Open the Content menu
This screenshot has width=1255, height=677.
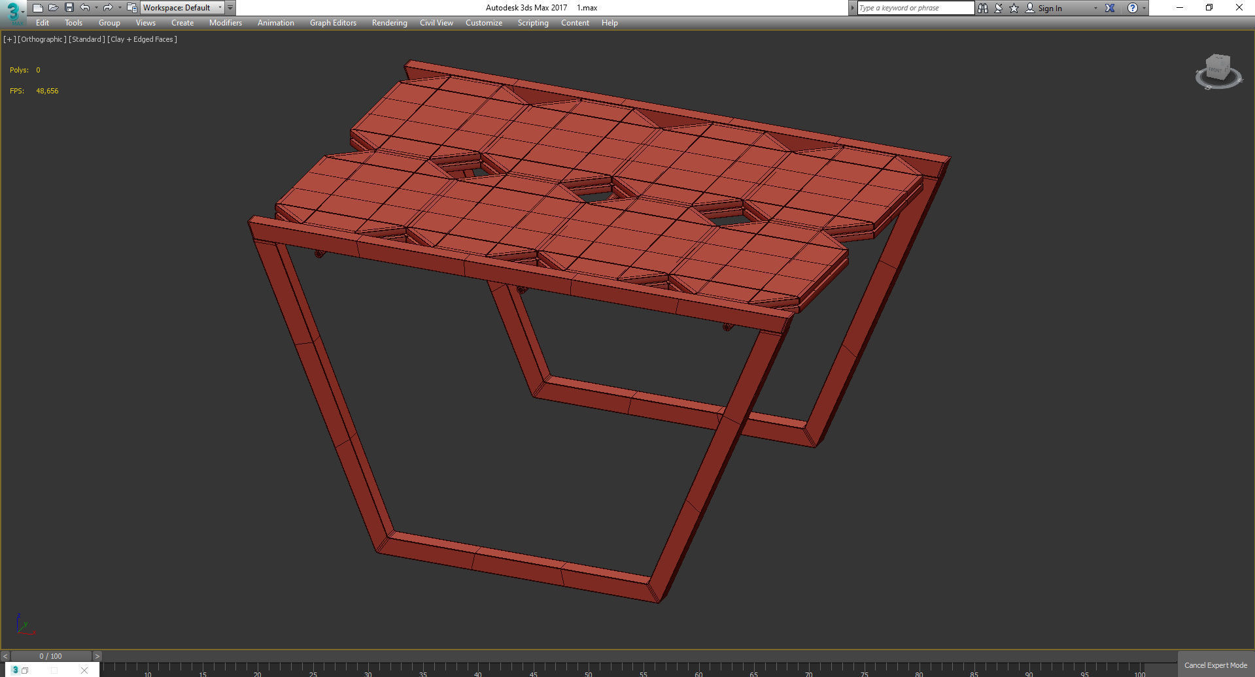click(x=575, y=23)
